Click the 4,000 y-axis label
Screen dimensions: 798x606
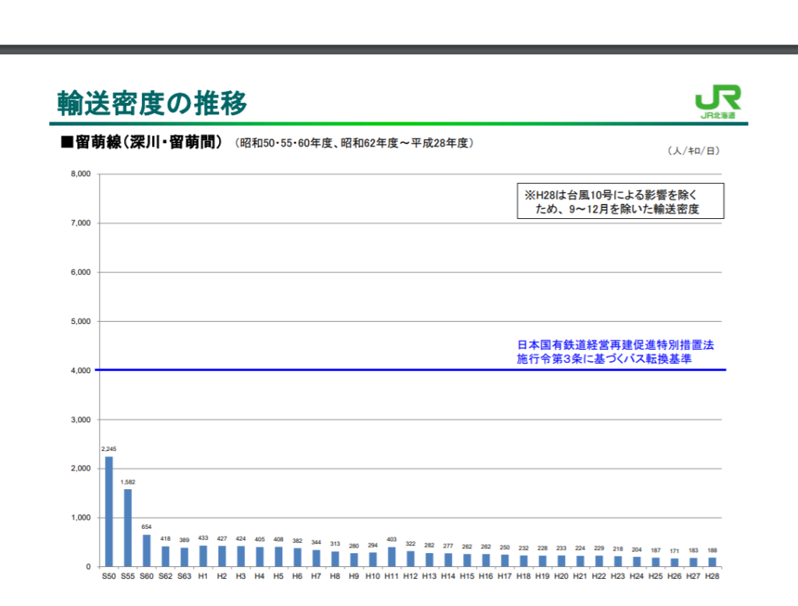(80, 371)
